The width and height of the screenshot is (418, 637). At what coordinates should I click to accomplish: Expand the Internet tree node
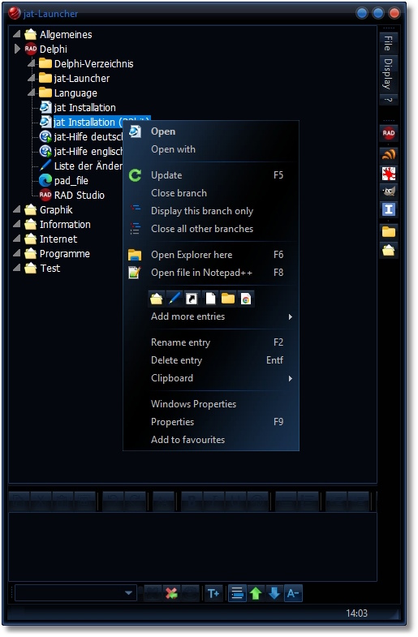17,239
